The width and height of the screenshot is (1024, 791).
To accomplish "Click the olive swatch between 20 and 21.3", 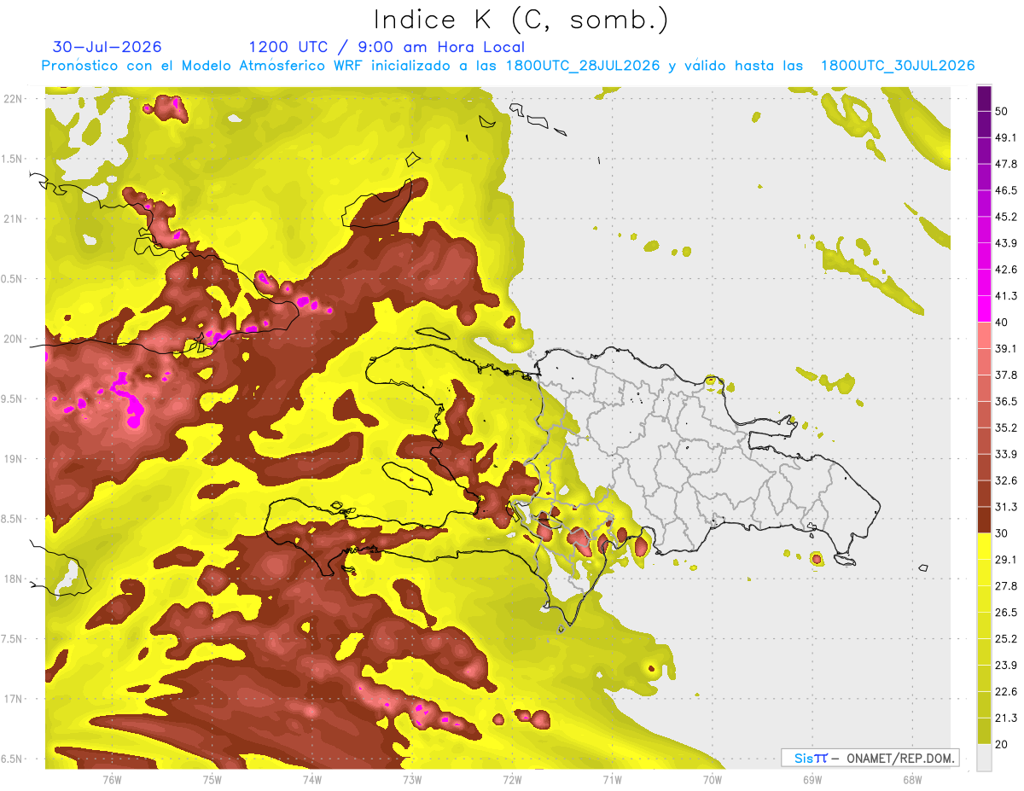I will pos(984,730).
